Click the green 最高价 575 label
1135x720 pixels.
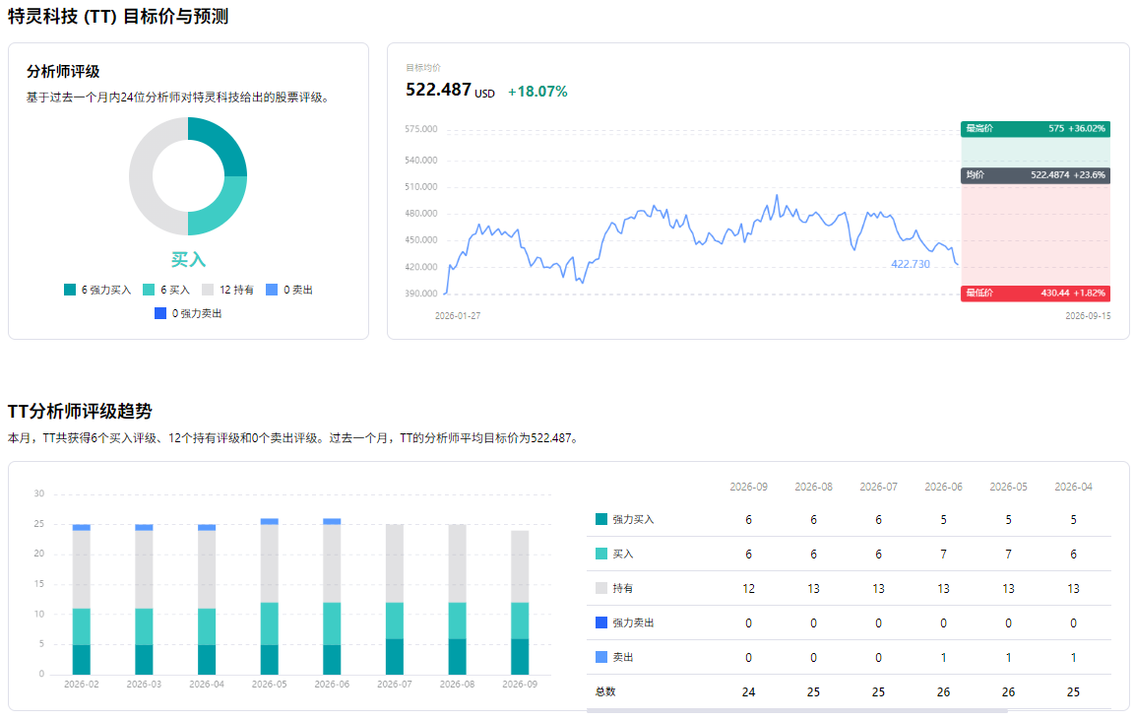1036,129
